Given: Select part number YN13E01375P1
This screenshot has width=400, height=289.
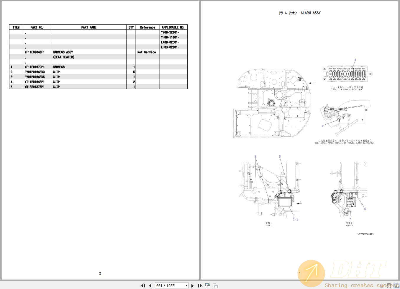Looking at the screenshot, I should (35, 87).
